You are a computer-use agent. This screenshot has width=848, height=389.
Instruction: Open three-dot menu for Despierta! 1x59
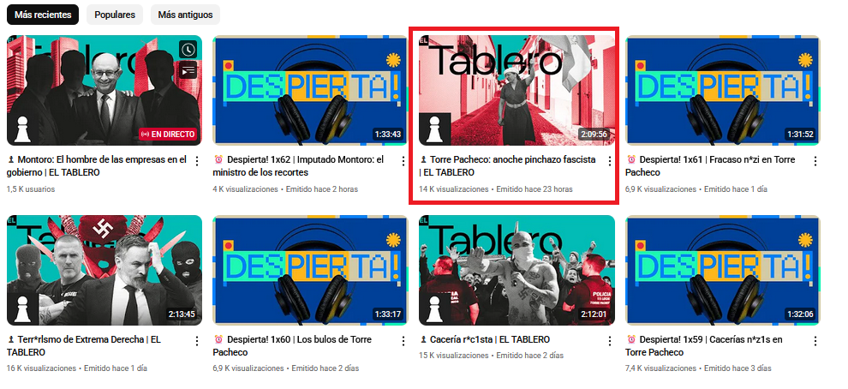pos(815,340)
